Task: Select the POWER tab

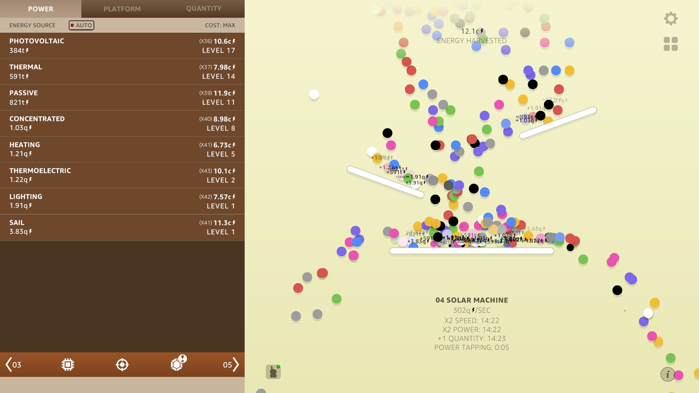Action: click(40, 9)
